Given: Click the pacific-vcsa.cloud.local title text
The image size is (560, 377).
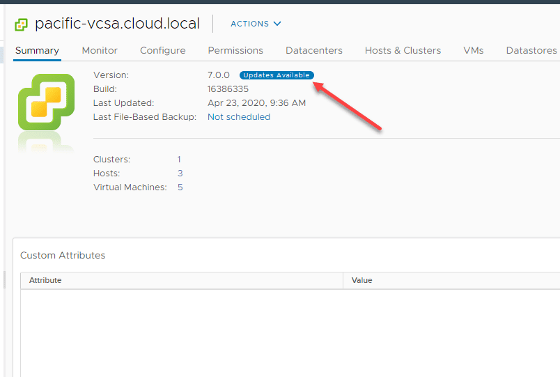Looking at the screenshot, I should 117,24.
